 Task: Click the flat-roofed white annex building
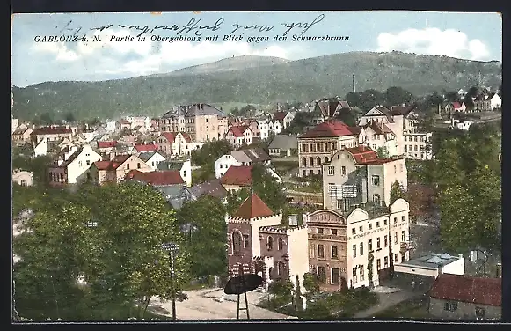(429, 264)
